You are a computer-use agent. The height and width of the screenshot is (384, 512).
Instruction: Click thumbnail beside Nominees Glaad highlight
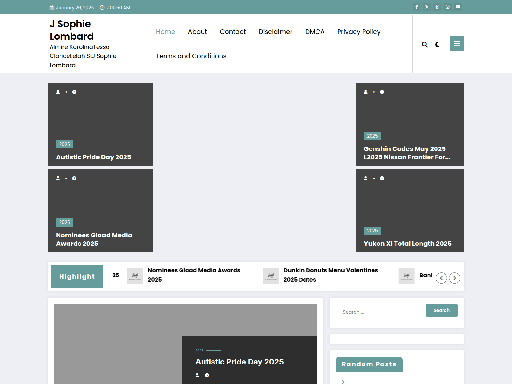[x=135, y=276]
